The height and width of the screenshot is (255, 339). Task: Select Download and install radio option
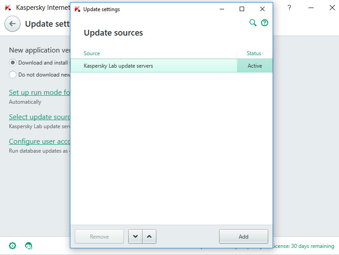coord(12,63)
